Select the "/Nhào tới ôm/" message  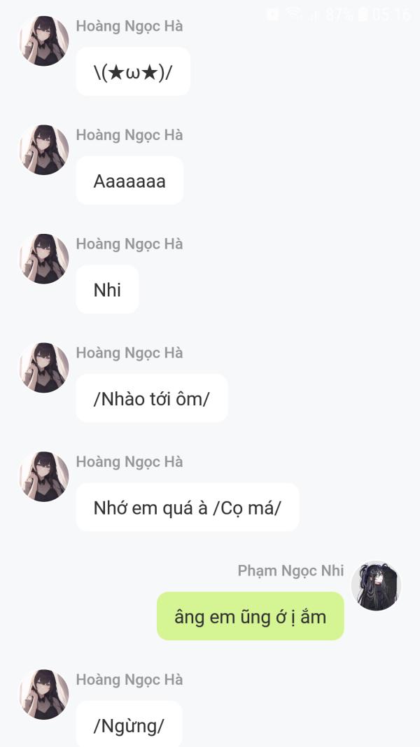(x=151, y=398)
